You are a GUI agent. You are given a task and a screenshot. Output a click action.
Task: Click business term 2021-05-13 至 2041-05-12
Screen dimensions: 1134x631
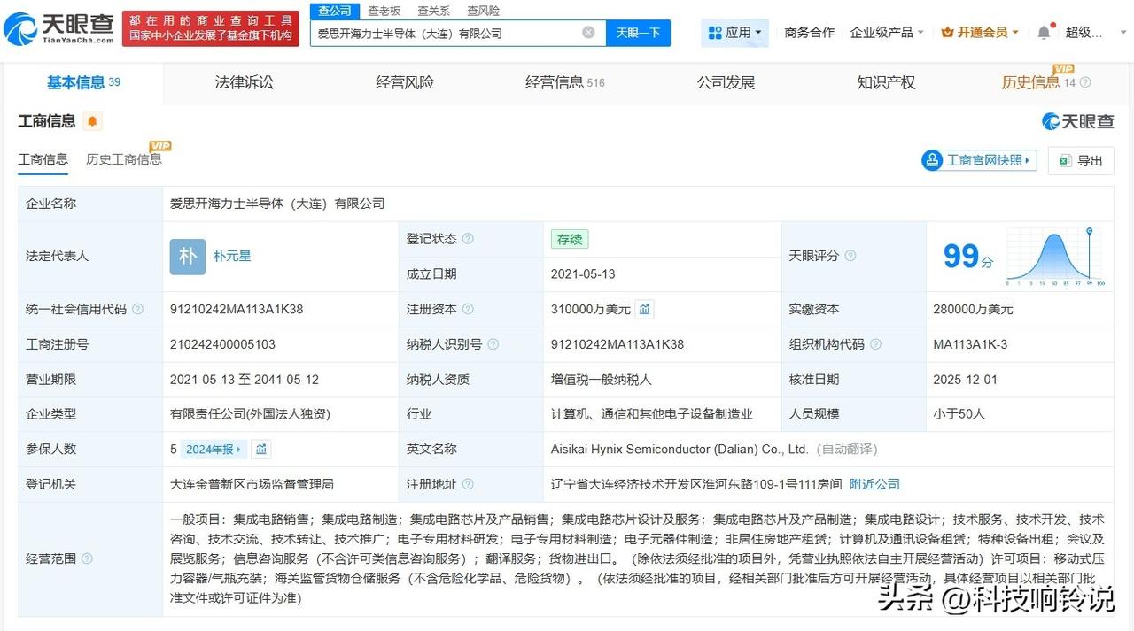pos(245,380)
